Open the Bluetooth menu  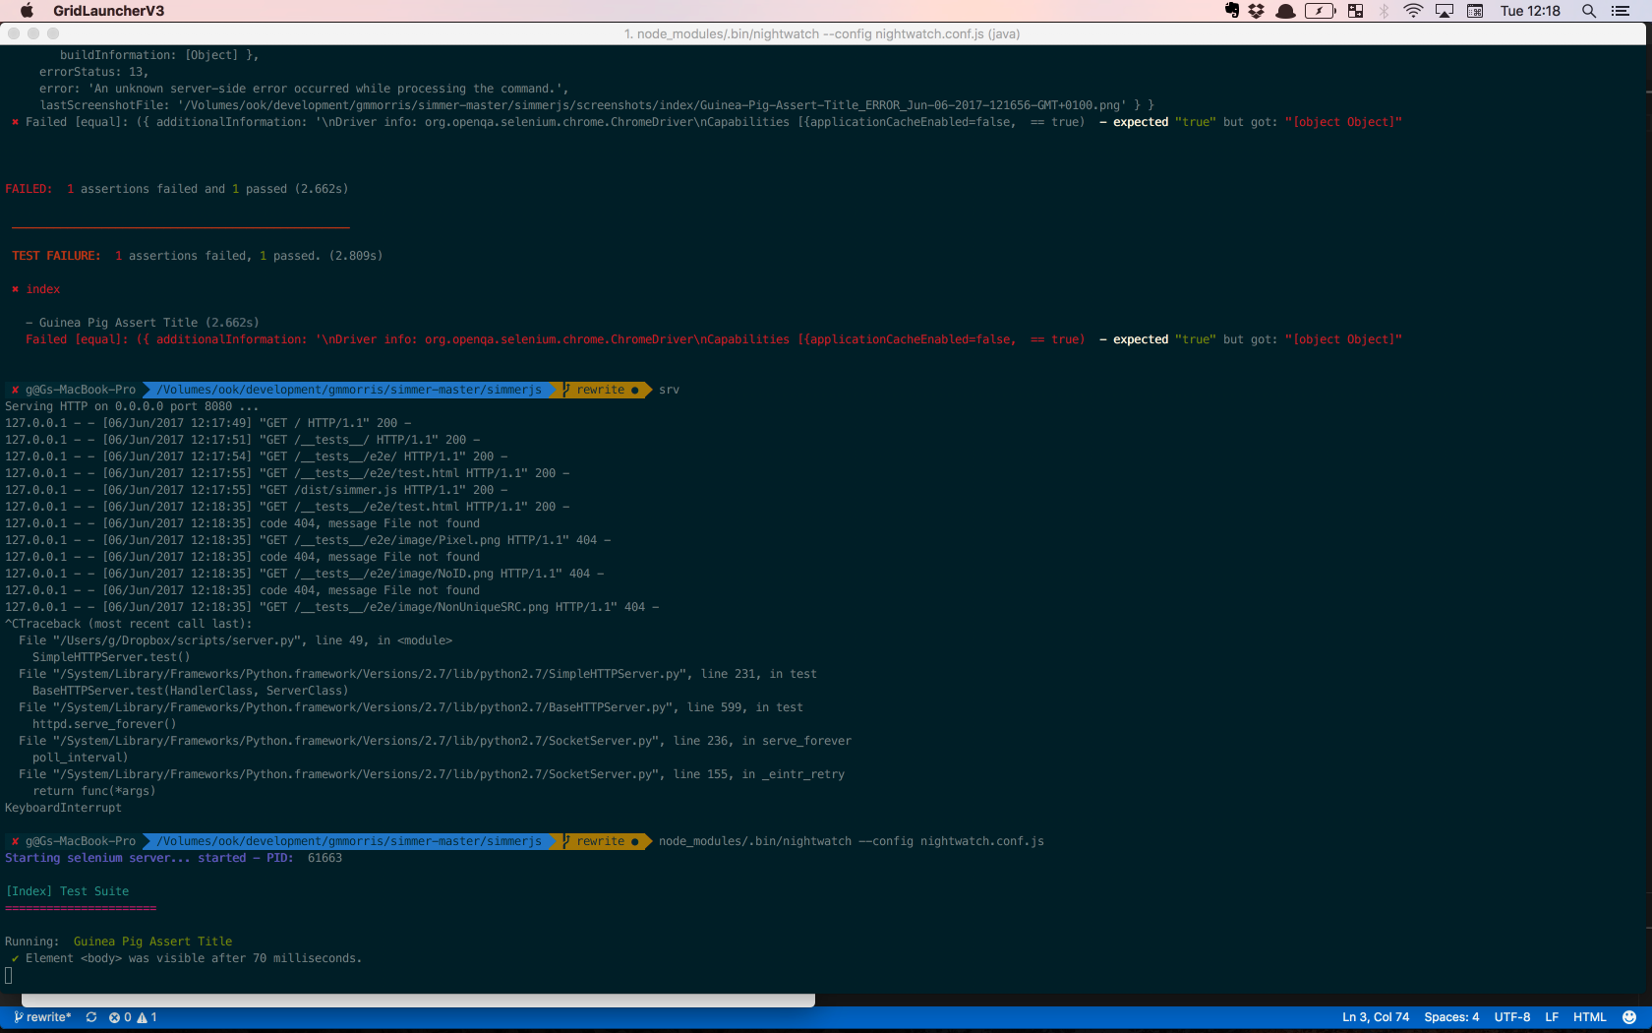pos(1384,11)
